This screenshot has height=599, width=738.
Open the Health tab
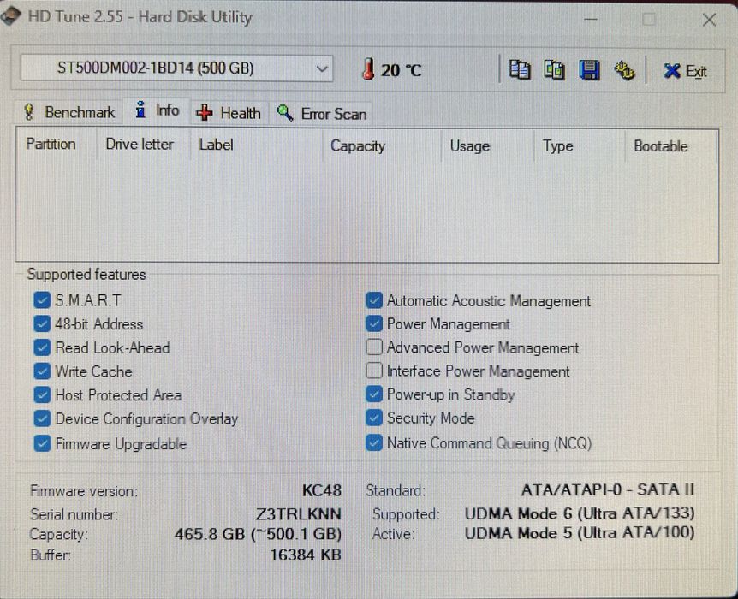229,114
